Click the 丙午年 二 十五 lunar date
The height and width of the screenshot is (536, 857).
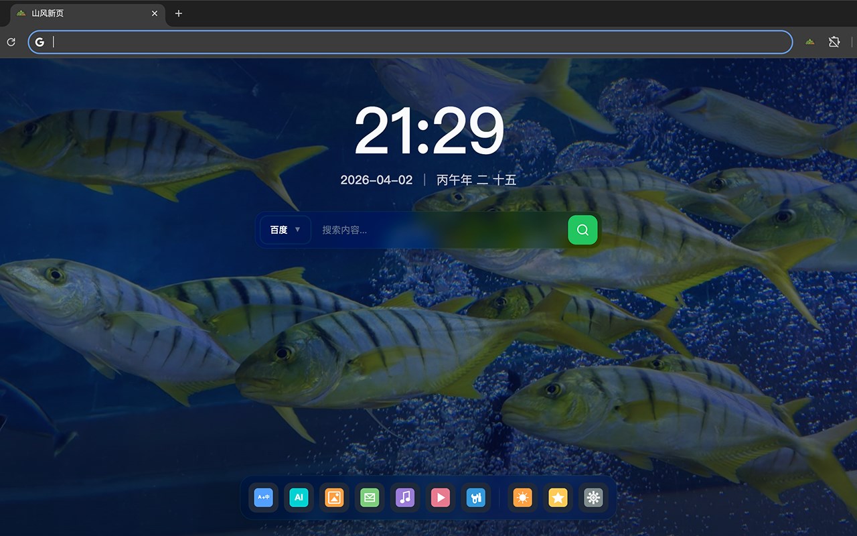(x=476, y=180)
